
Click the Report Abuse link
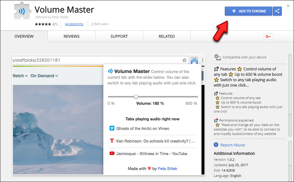(233, 145)
